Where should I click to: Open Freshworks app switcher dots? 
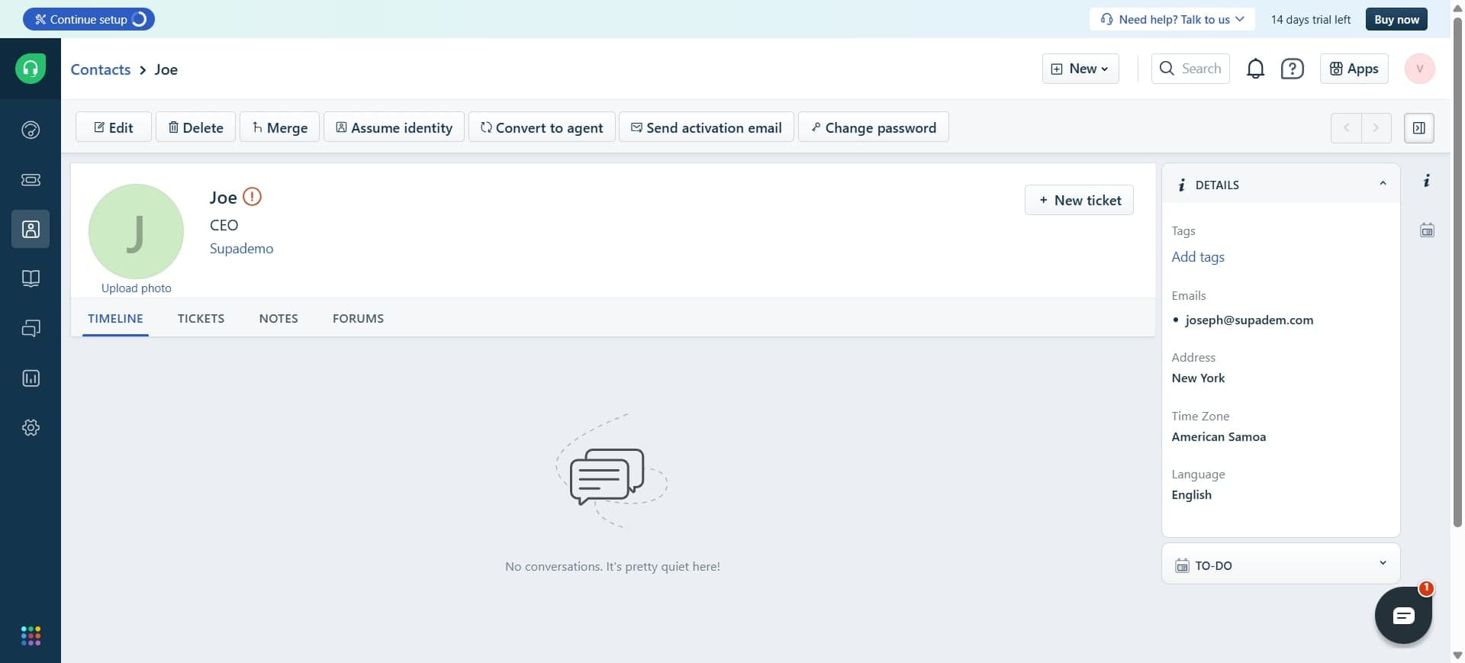pyautogui.click(x=31, y=636)
